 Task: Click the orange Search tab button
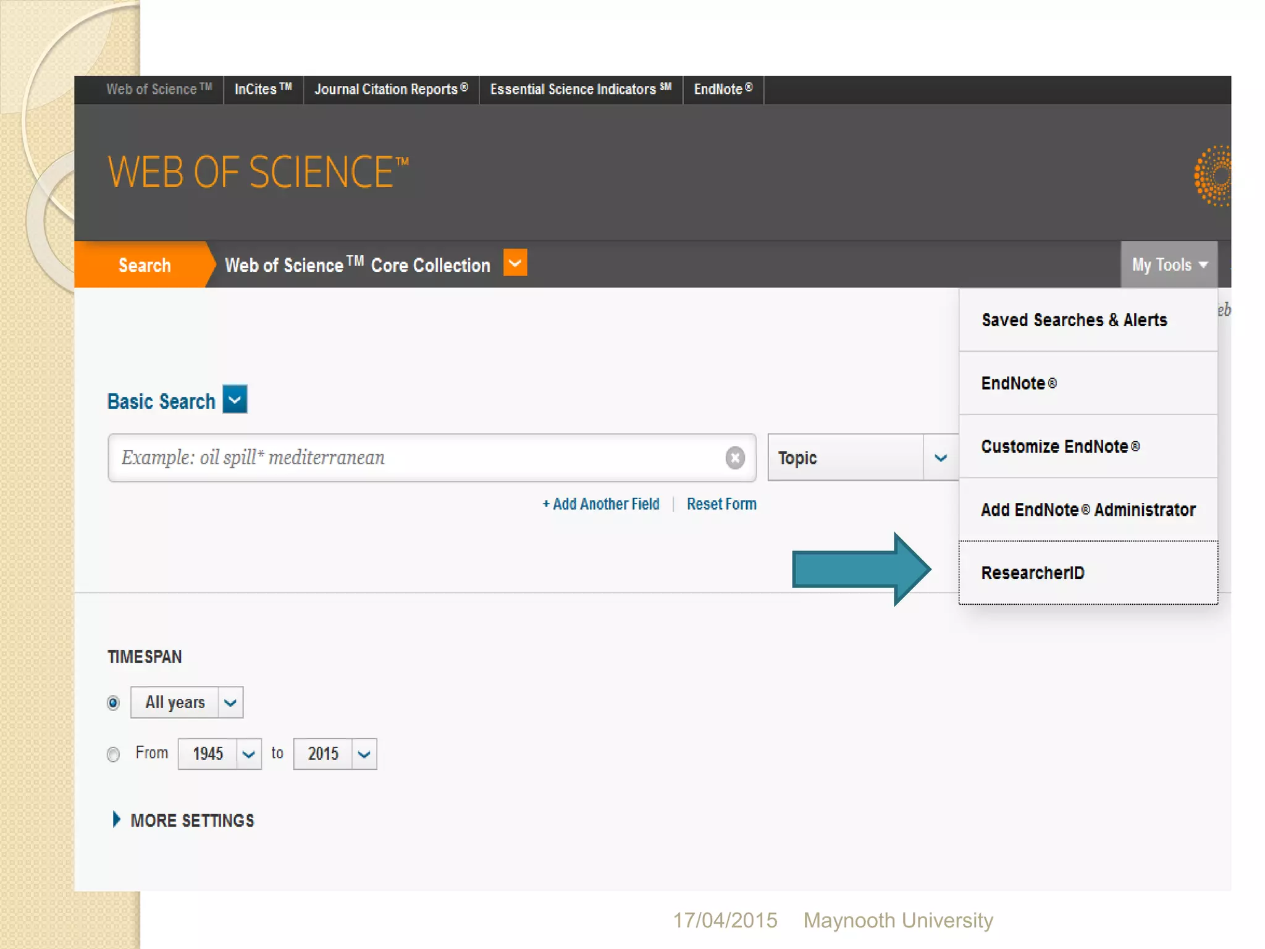(145, 265)
